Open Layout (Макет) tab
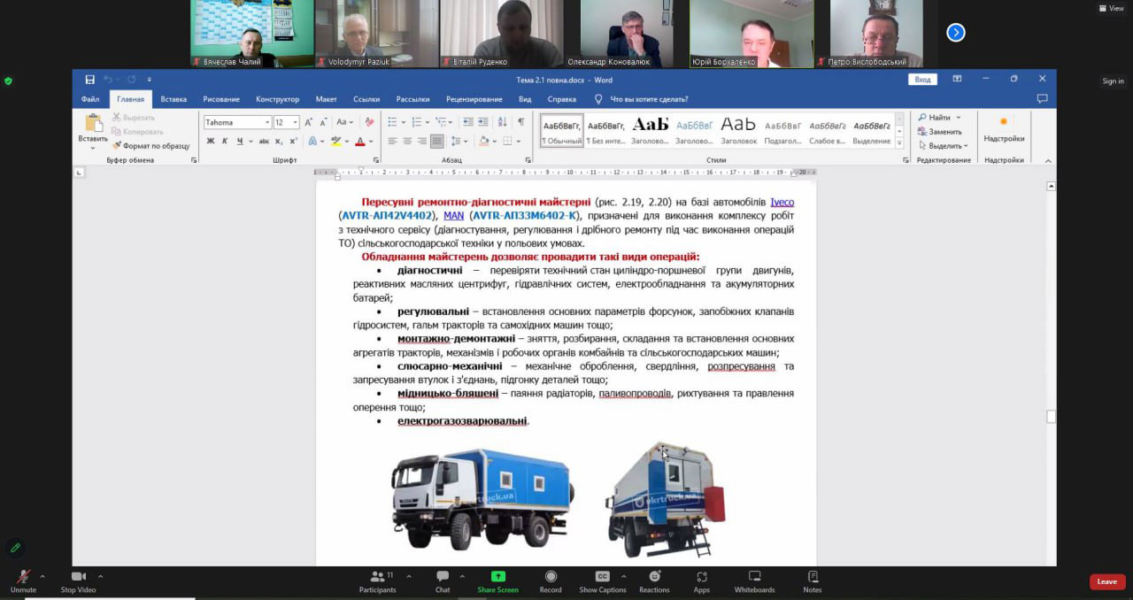The height and width of the screenshot is (600, 1133). 326,99
